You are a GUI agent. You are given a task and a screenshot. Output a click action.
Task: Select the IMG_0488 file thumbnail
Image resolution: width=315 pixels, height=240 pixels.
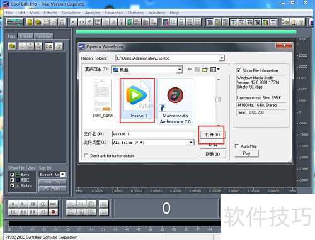click(102, 99)
